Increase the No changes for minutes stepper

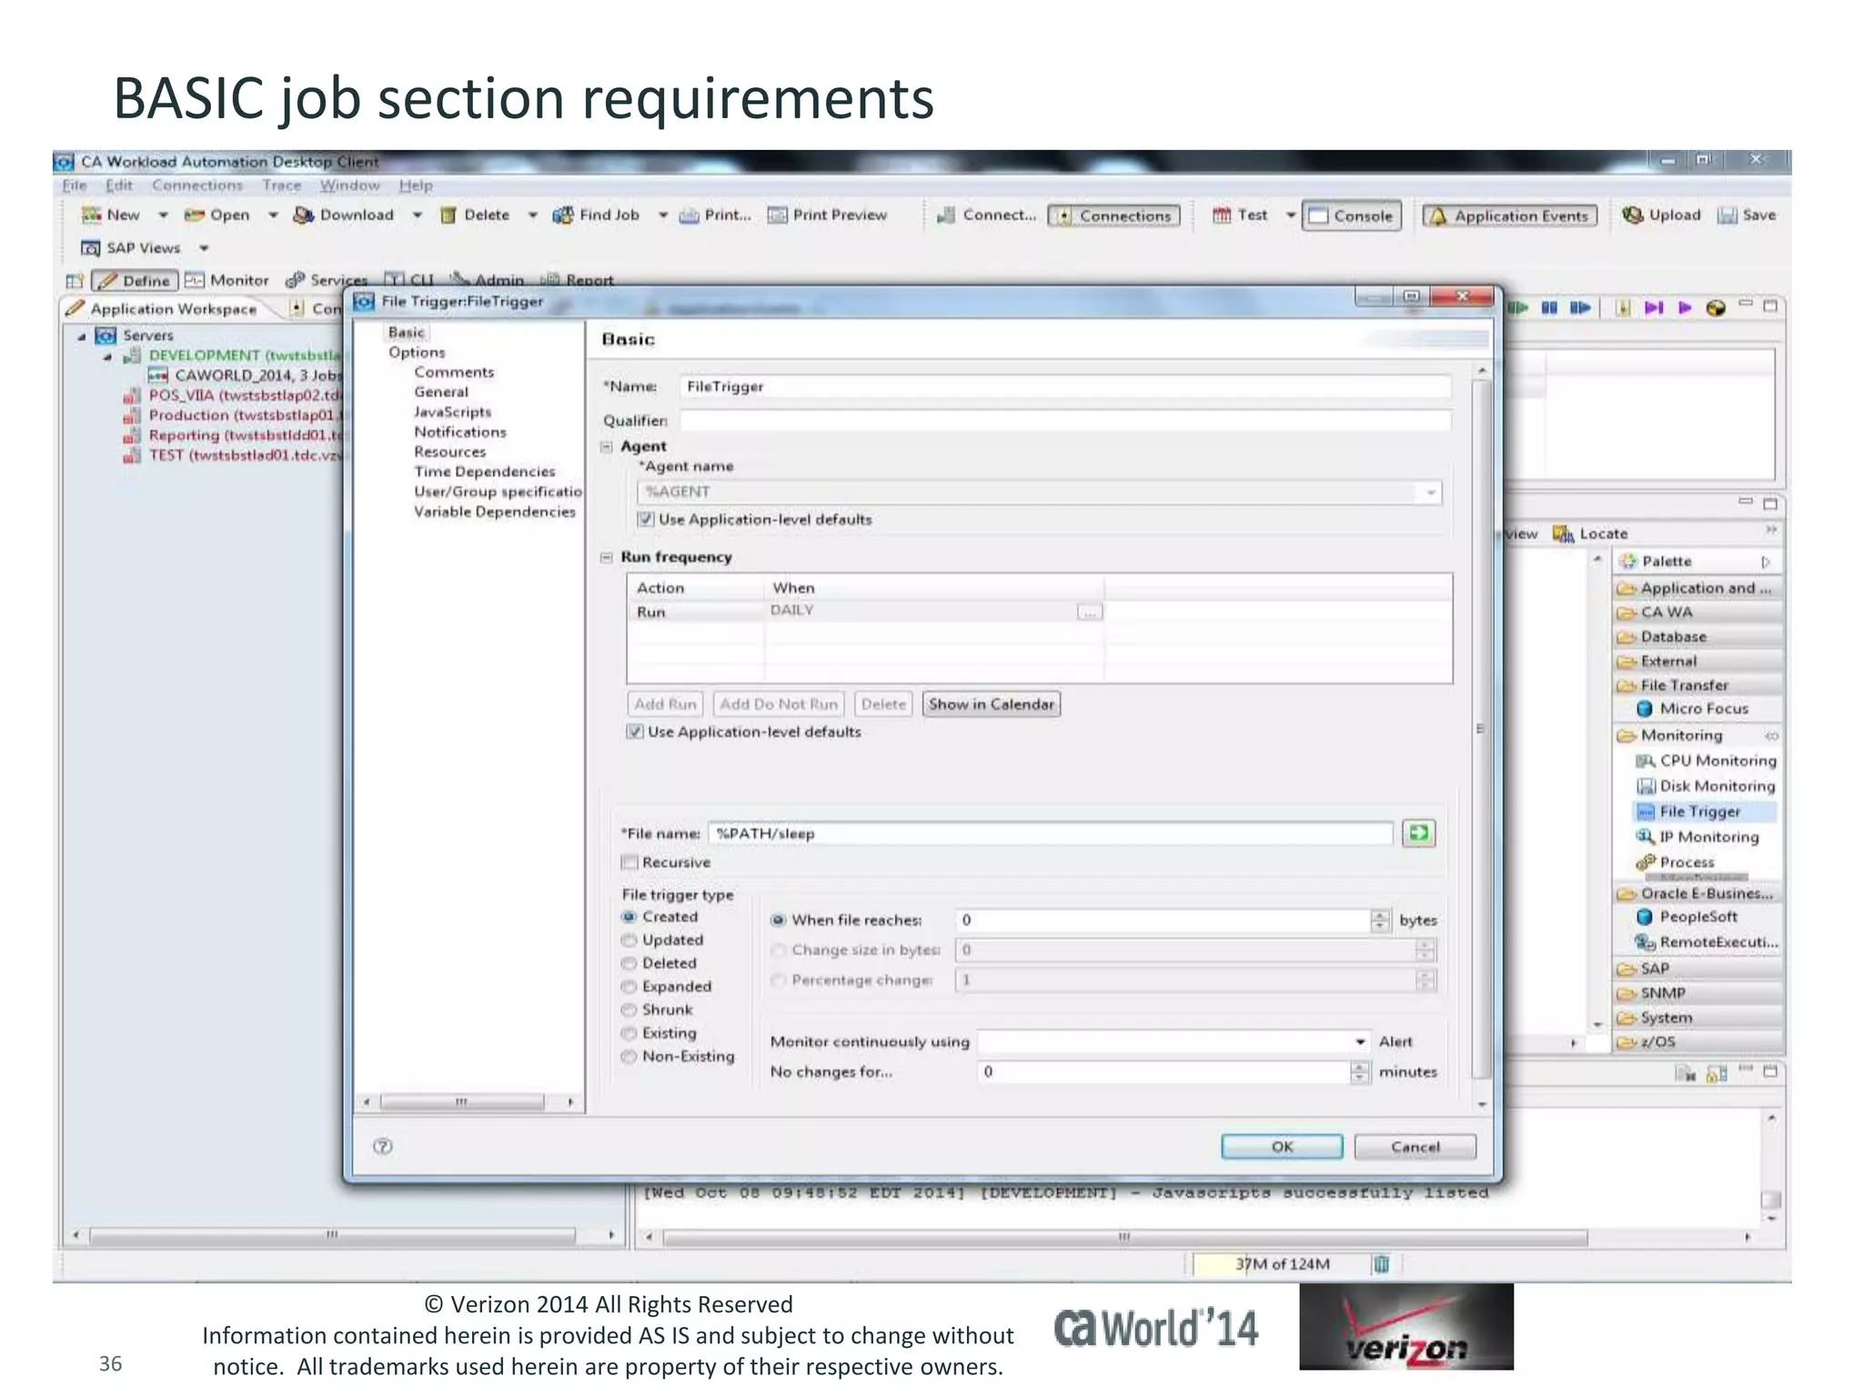pos(1360,1067)
